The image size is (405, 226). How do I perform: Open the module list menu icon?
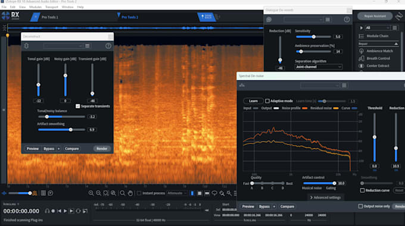(x=395, y=27)
